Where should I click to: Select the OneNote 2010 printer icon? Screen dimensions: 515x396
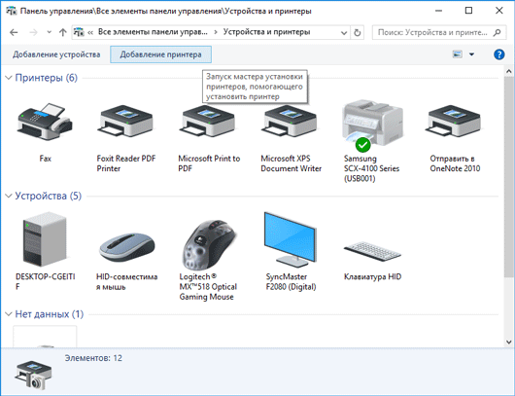point(454,122)
